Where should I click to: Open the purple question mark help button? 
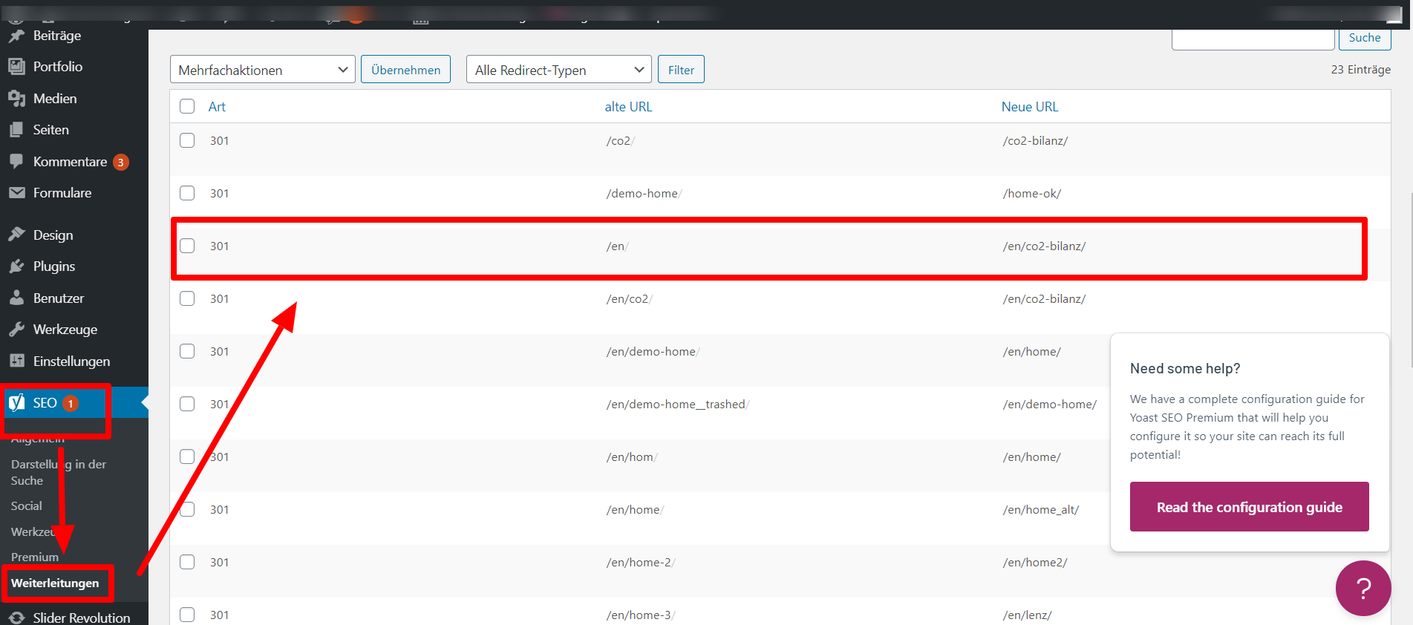(1363, 589)
